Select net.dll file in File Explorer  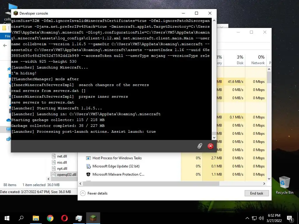(x=62, y=156)
